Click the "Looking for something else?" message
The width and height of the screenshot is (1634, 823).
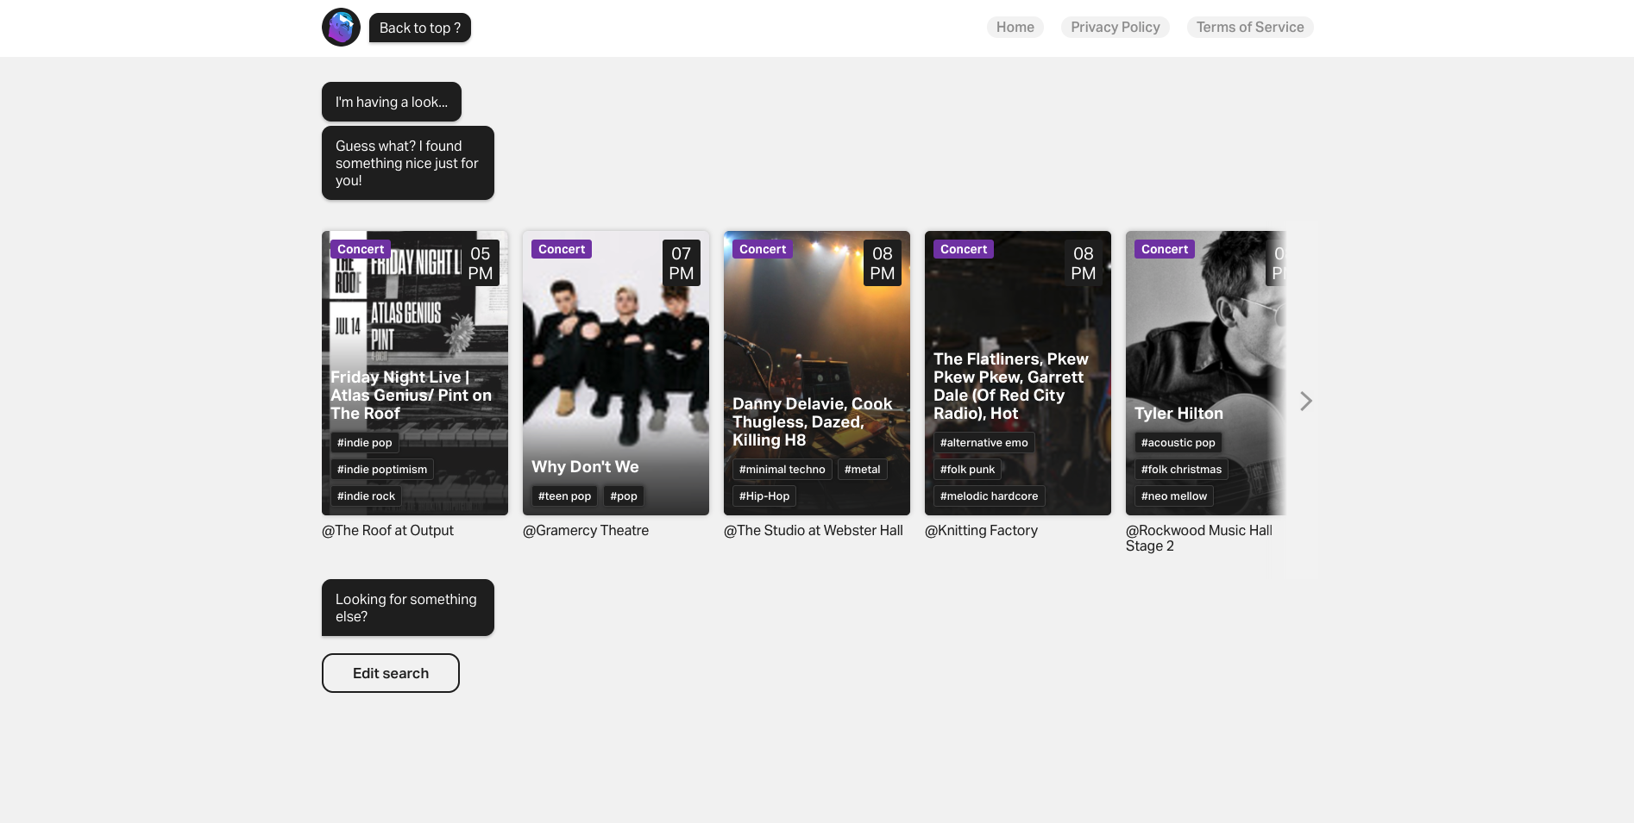pyautogui.click(x=408, y=608)
